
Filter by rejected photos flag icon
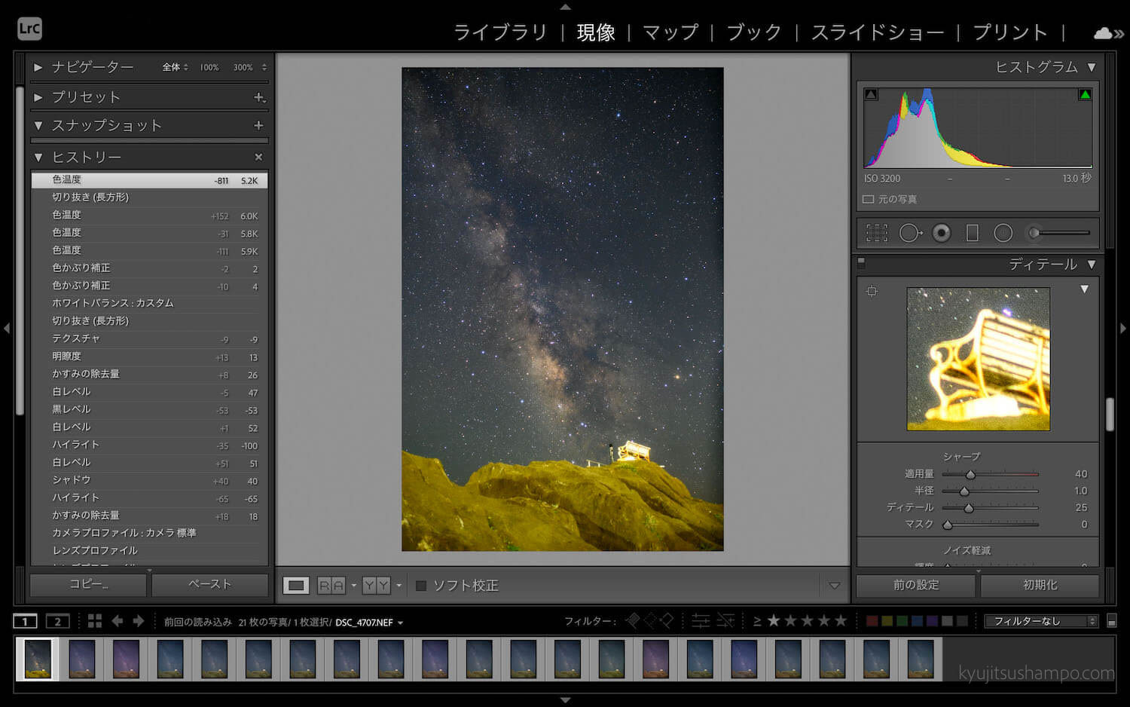pos(667,621)
